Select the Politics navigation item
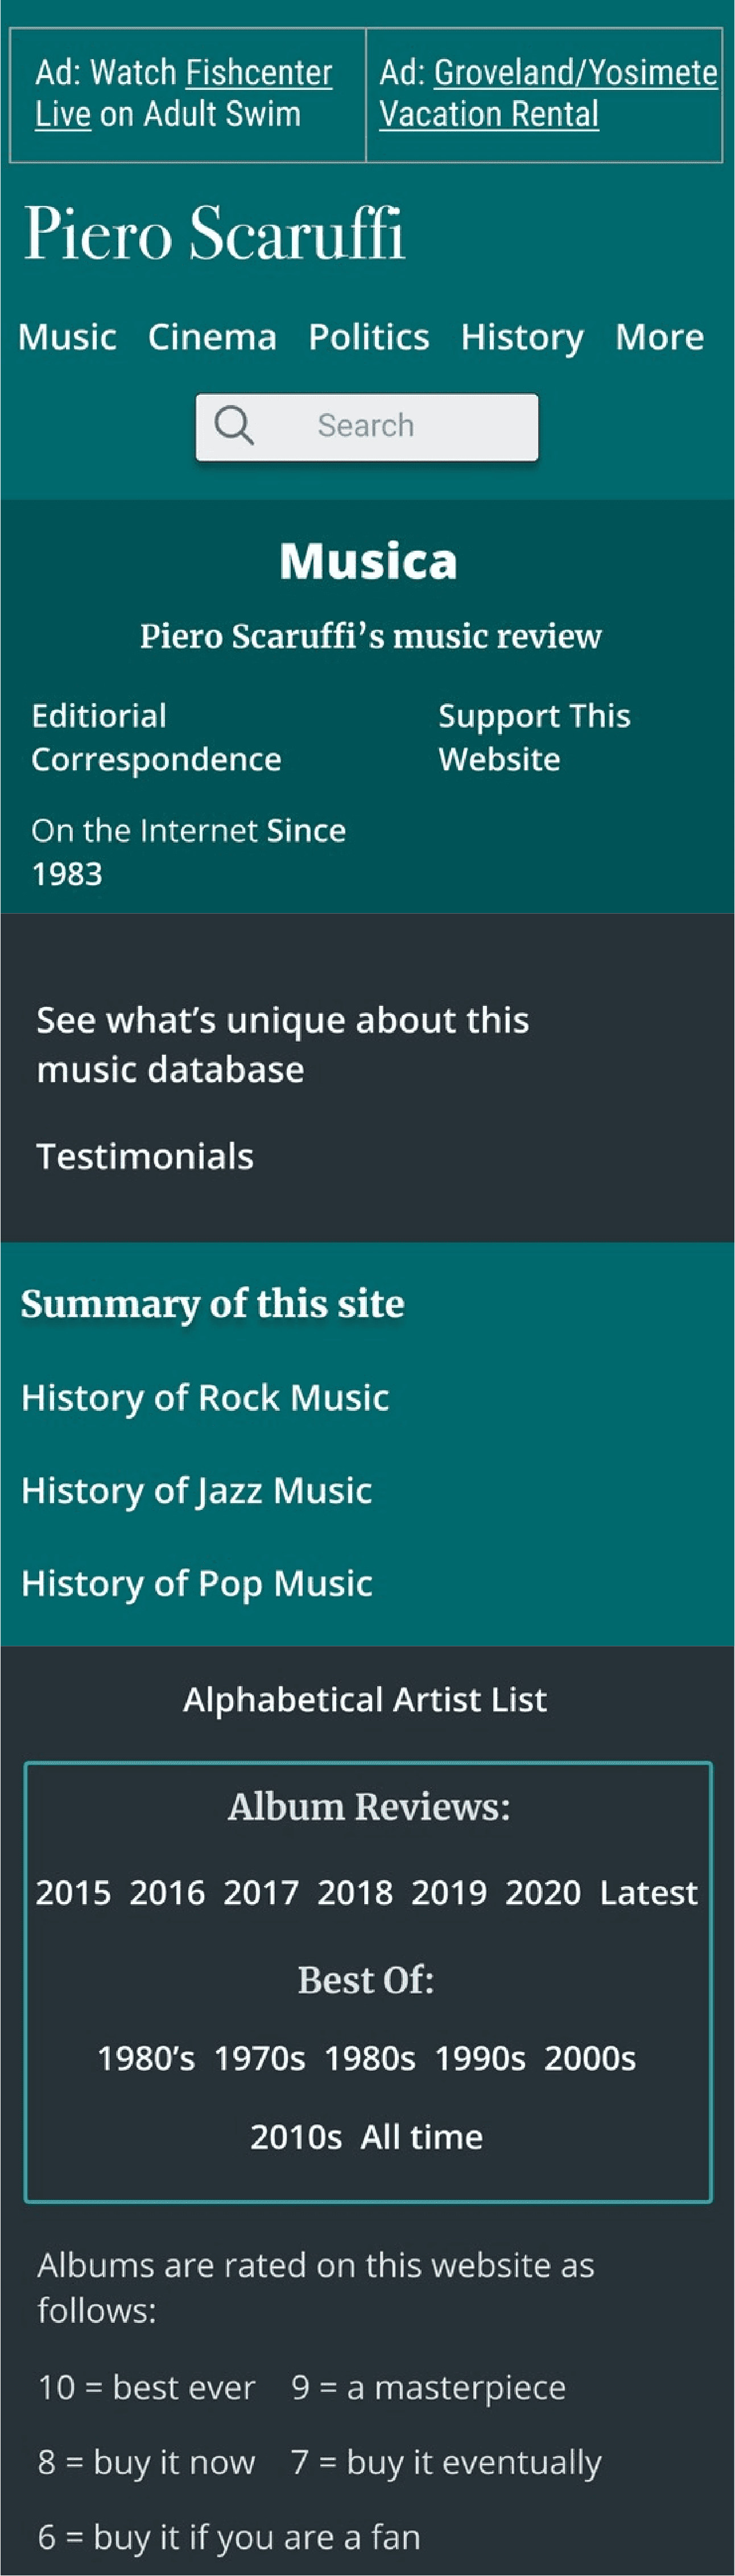 pyautogui.click(x=369, y=337)
